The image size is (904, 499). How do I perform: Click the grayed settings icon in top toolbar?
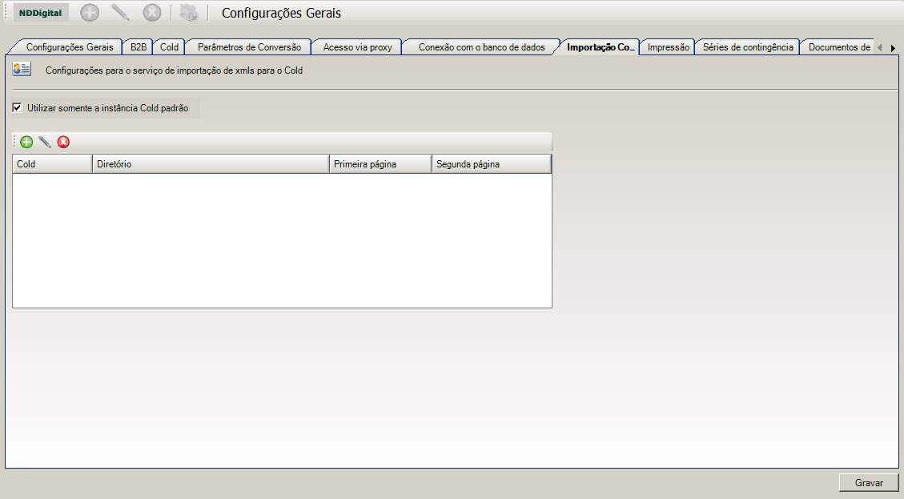[x=189, y=13]
